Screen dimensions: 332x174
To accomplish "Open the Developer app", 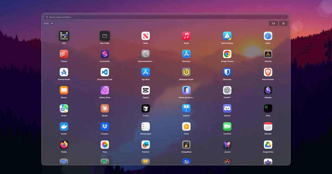I will coord(186,54).
